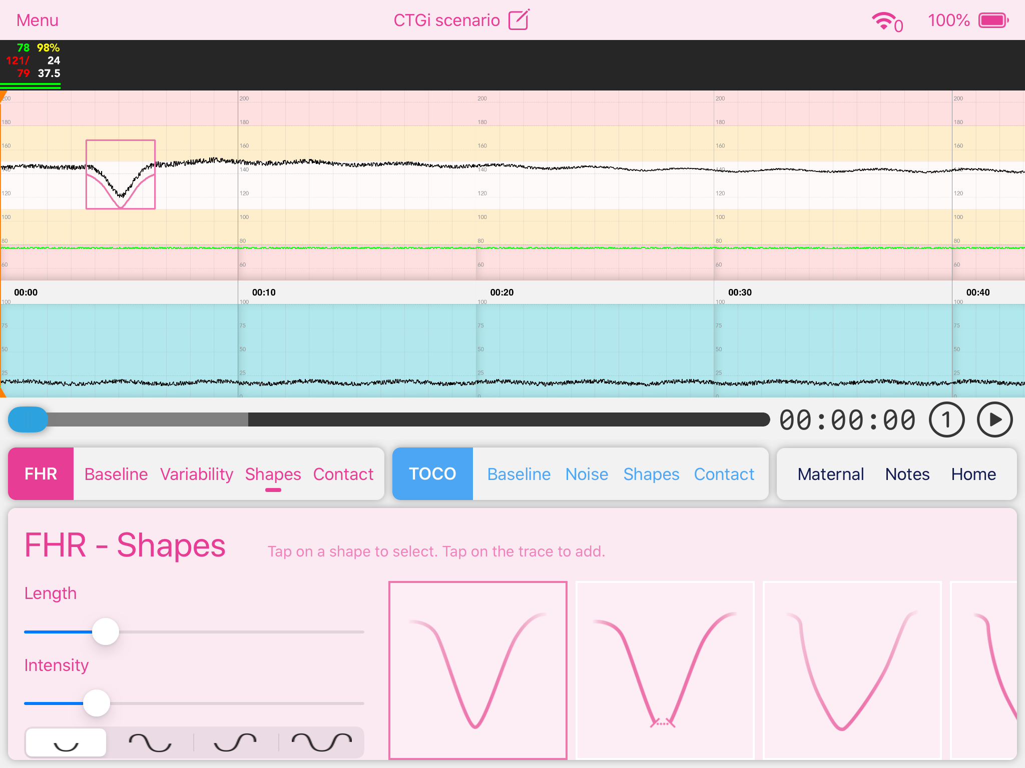Choose the first V-shaped deceleration thumbnail

(x=478, y=670)
